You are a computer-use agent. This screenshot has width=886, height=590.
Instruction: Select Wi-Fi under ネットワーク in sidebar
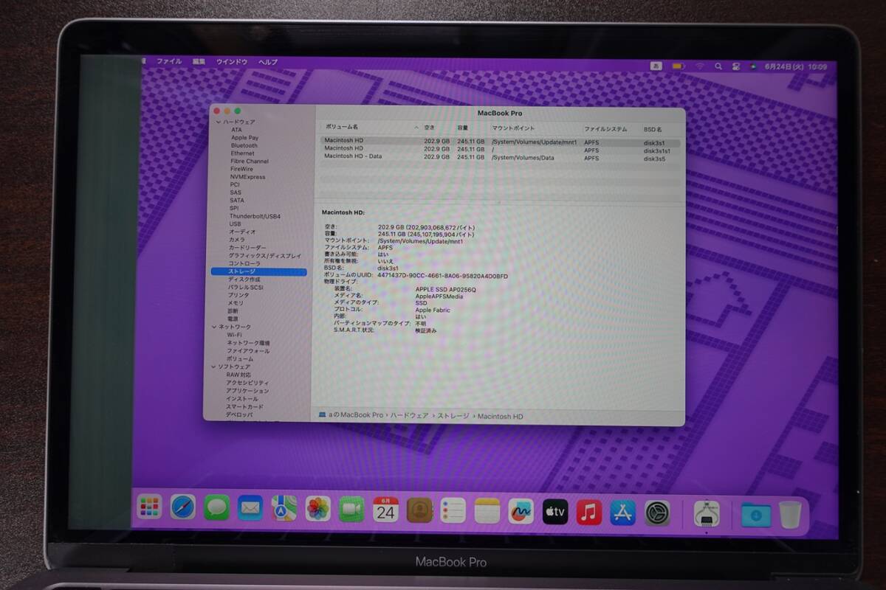(x=234, y=335)
